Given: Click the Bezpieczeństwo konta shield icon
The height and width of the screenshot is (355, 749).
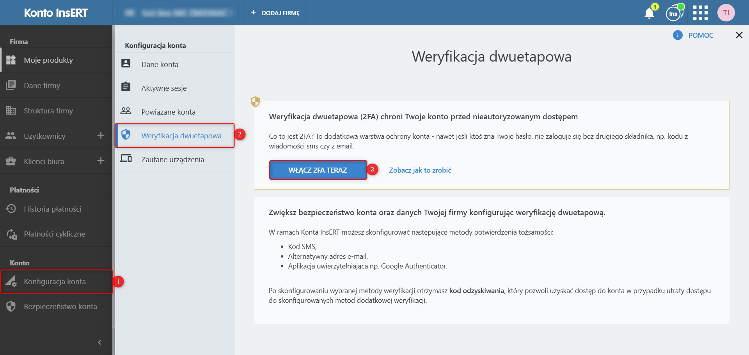Looking at the screenshot, I should coord(11,306).
